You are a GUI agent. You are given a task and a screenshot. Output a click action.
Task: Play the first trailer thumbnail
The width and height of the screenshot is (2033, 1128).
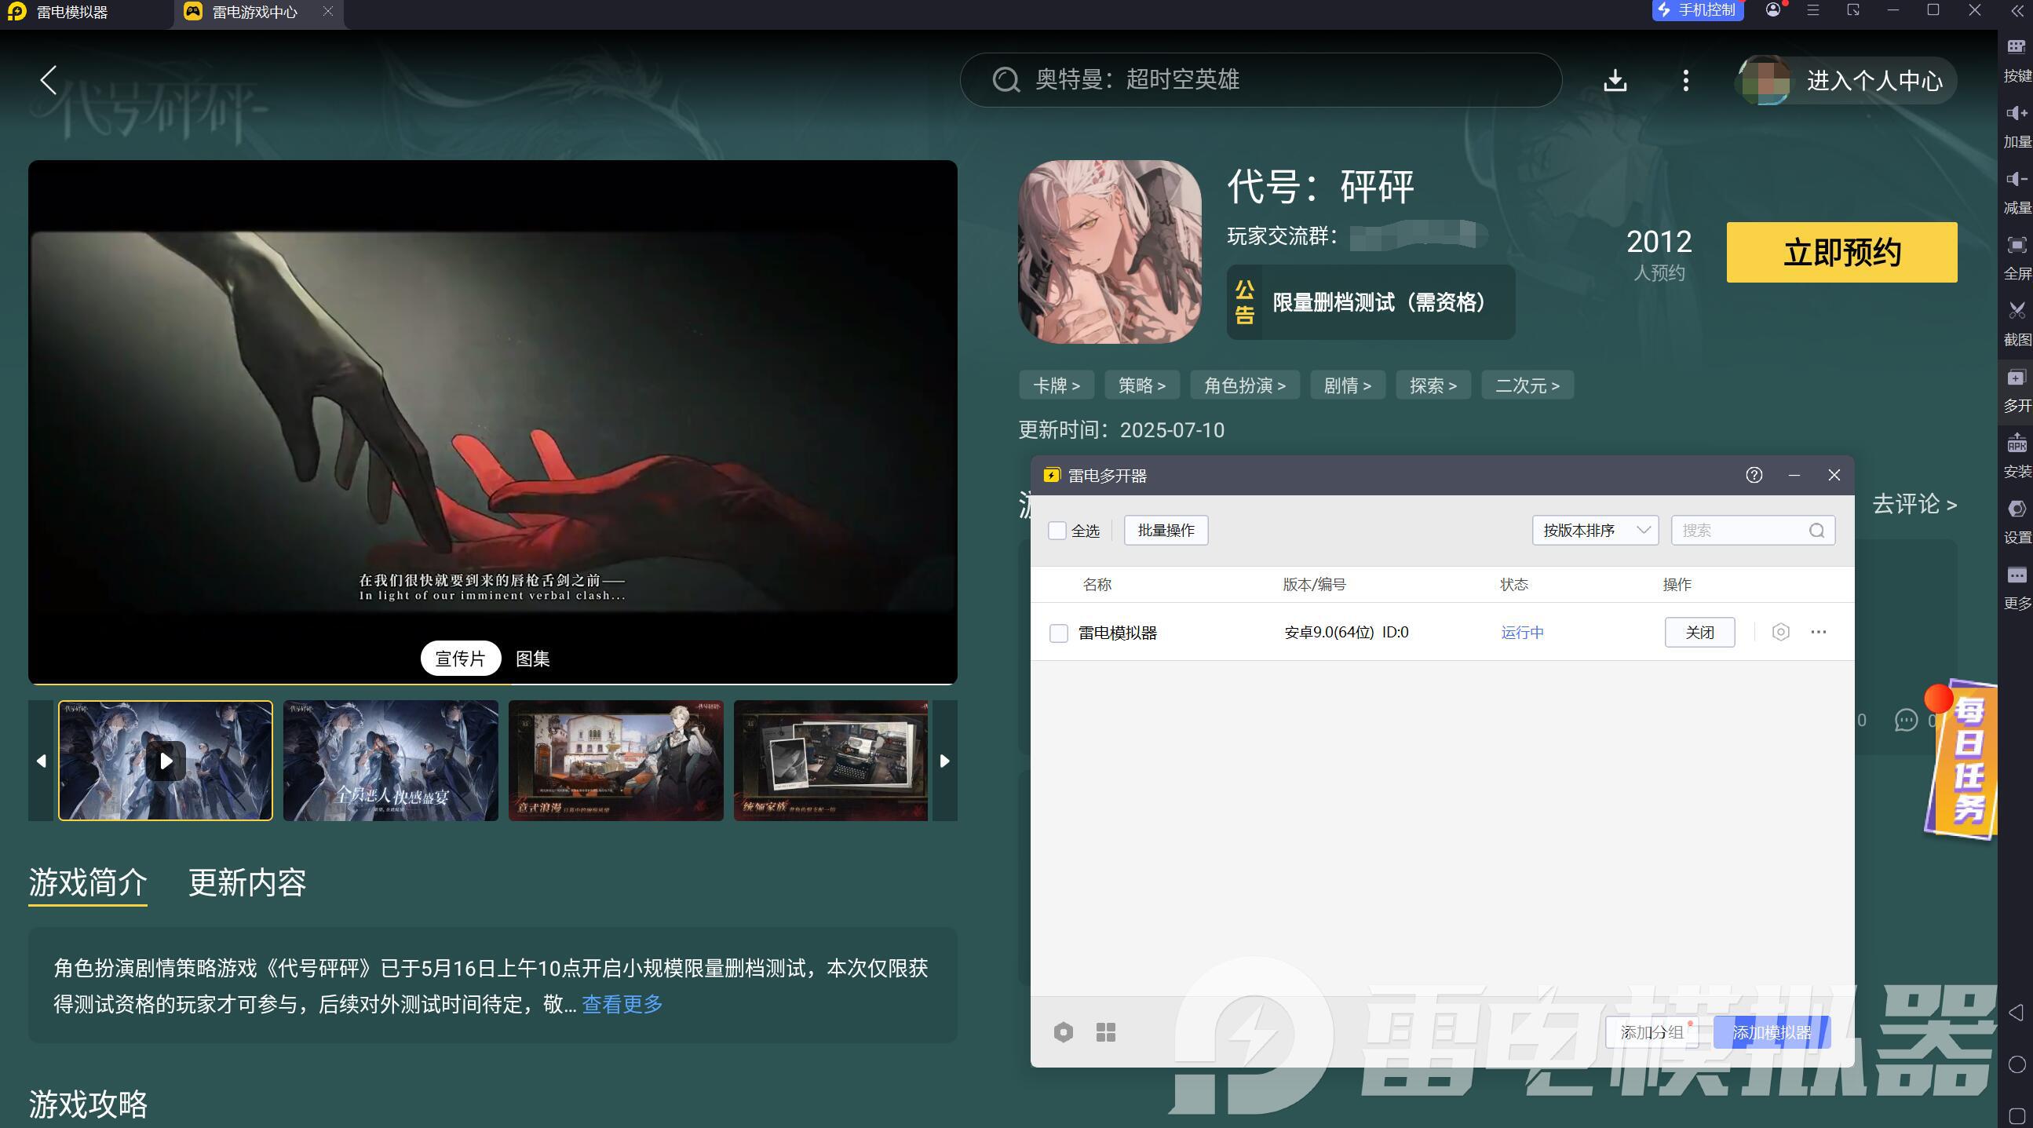[166, 761]
